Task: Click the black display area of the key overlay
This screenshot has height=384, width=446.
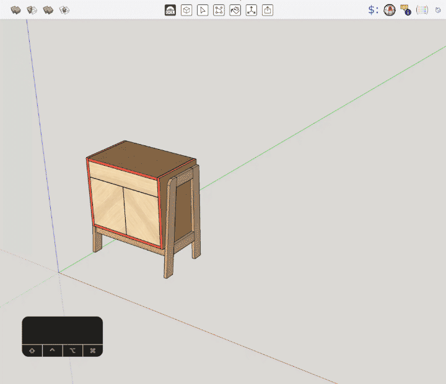Action: coord(63,330)
